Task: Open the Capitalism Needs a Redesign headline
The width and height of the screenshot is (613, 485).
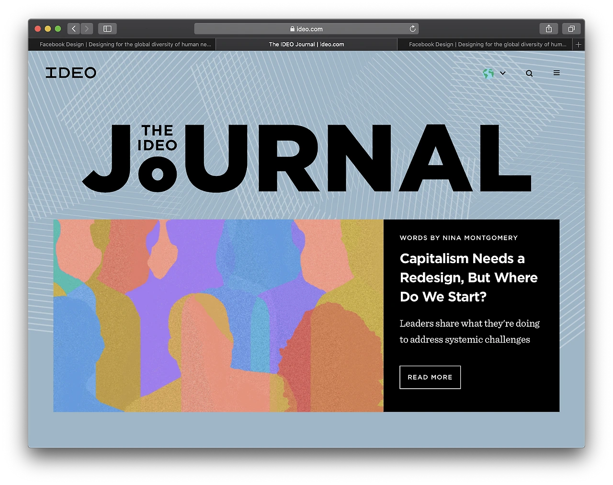Action: tap(469, 277)
